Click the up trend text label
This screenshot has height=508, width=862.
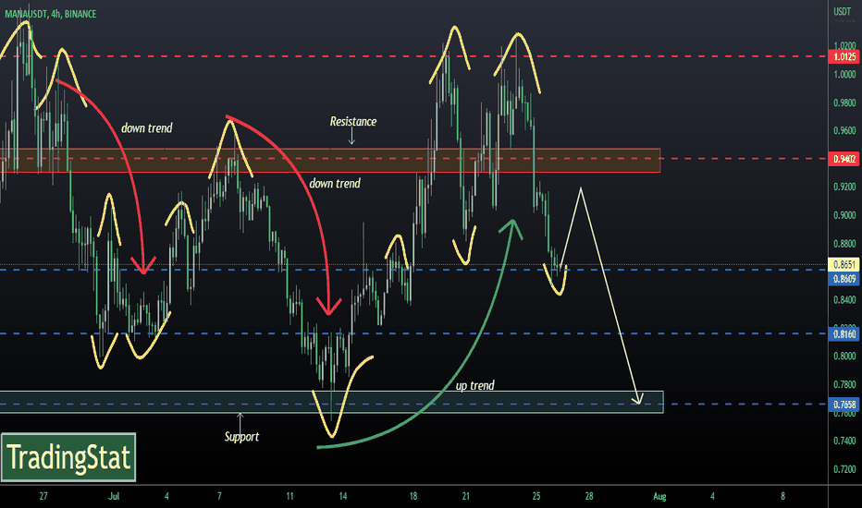tap(475, 385)
